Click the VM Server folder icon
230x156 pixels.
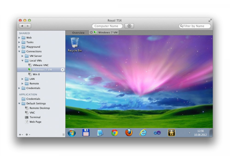27,56
